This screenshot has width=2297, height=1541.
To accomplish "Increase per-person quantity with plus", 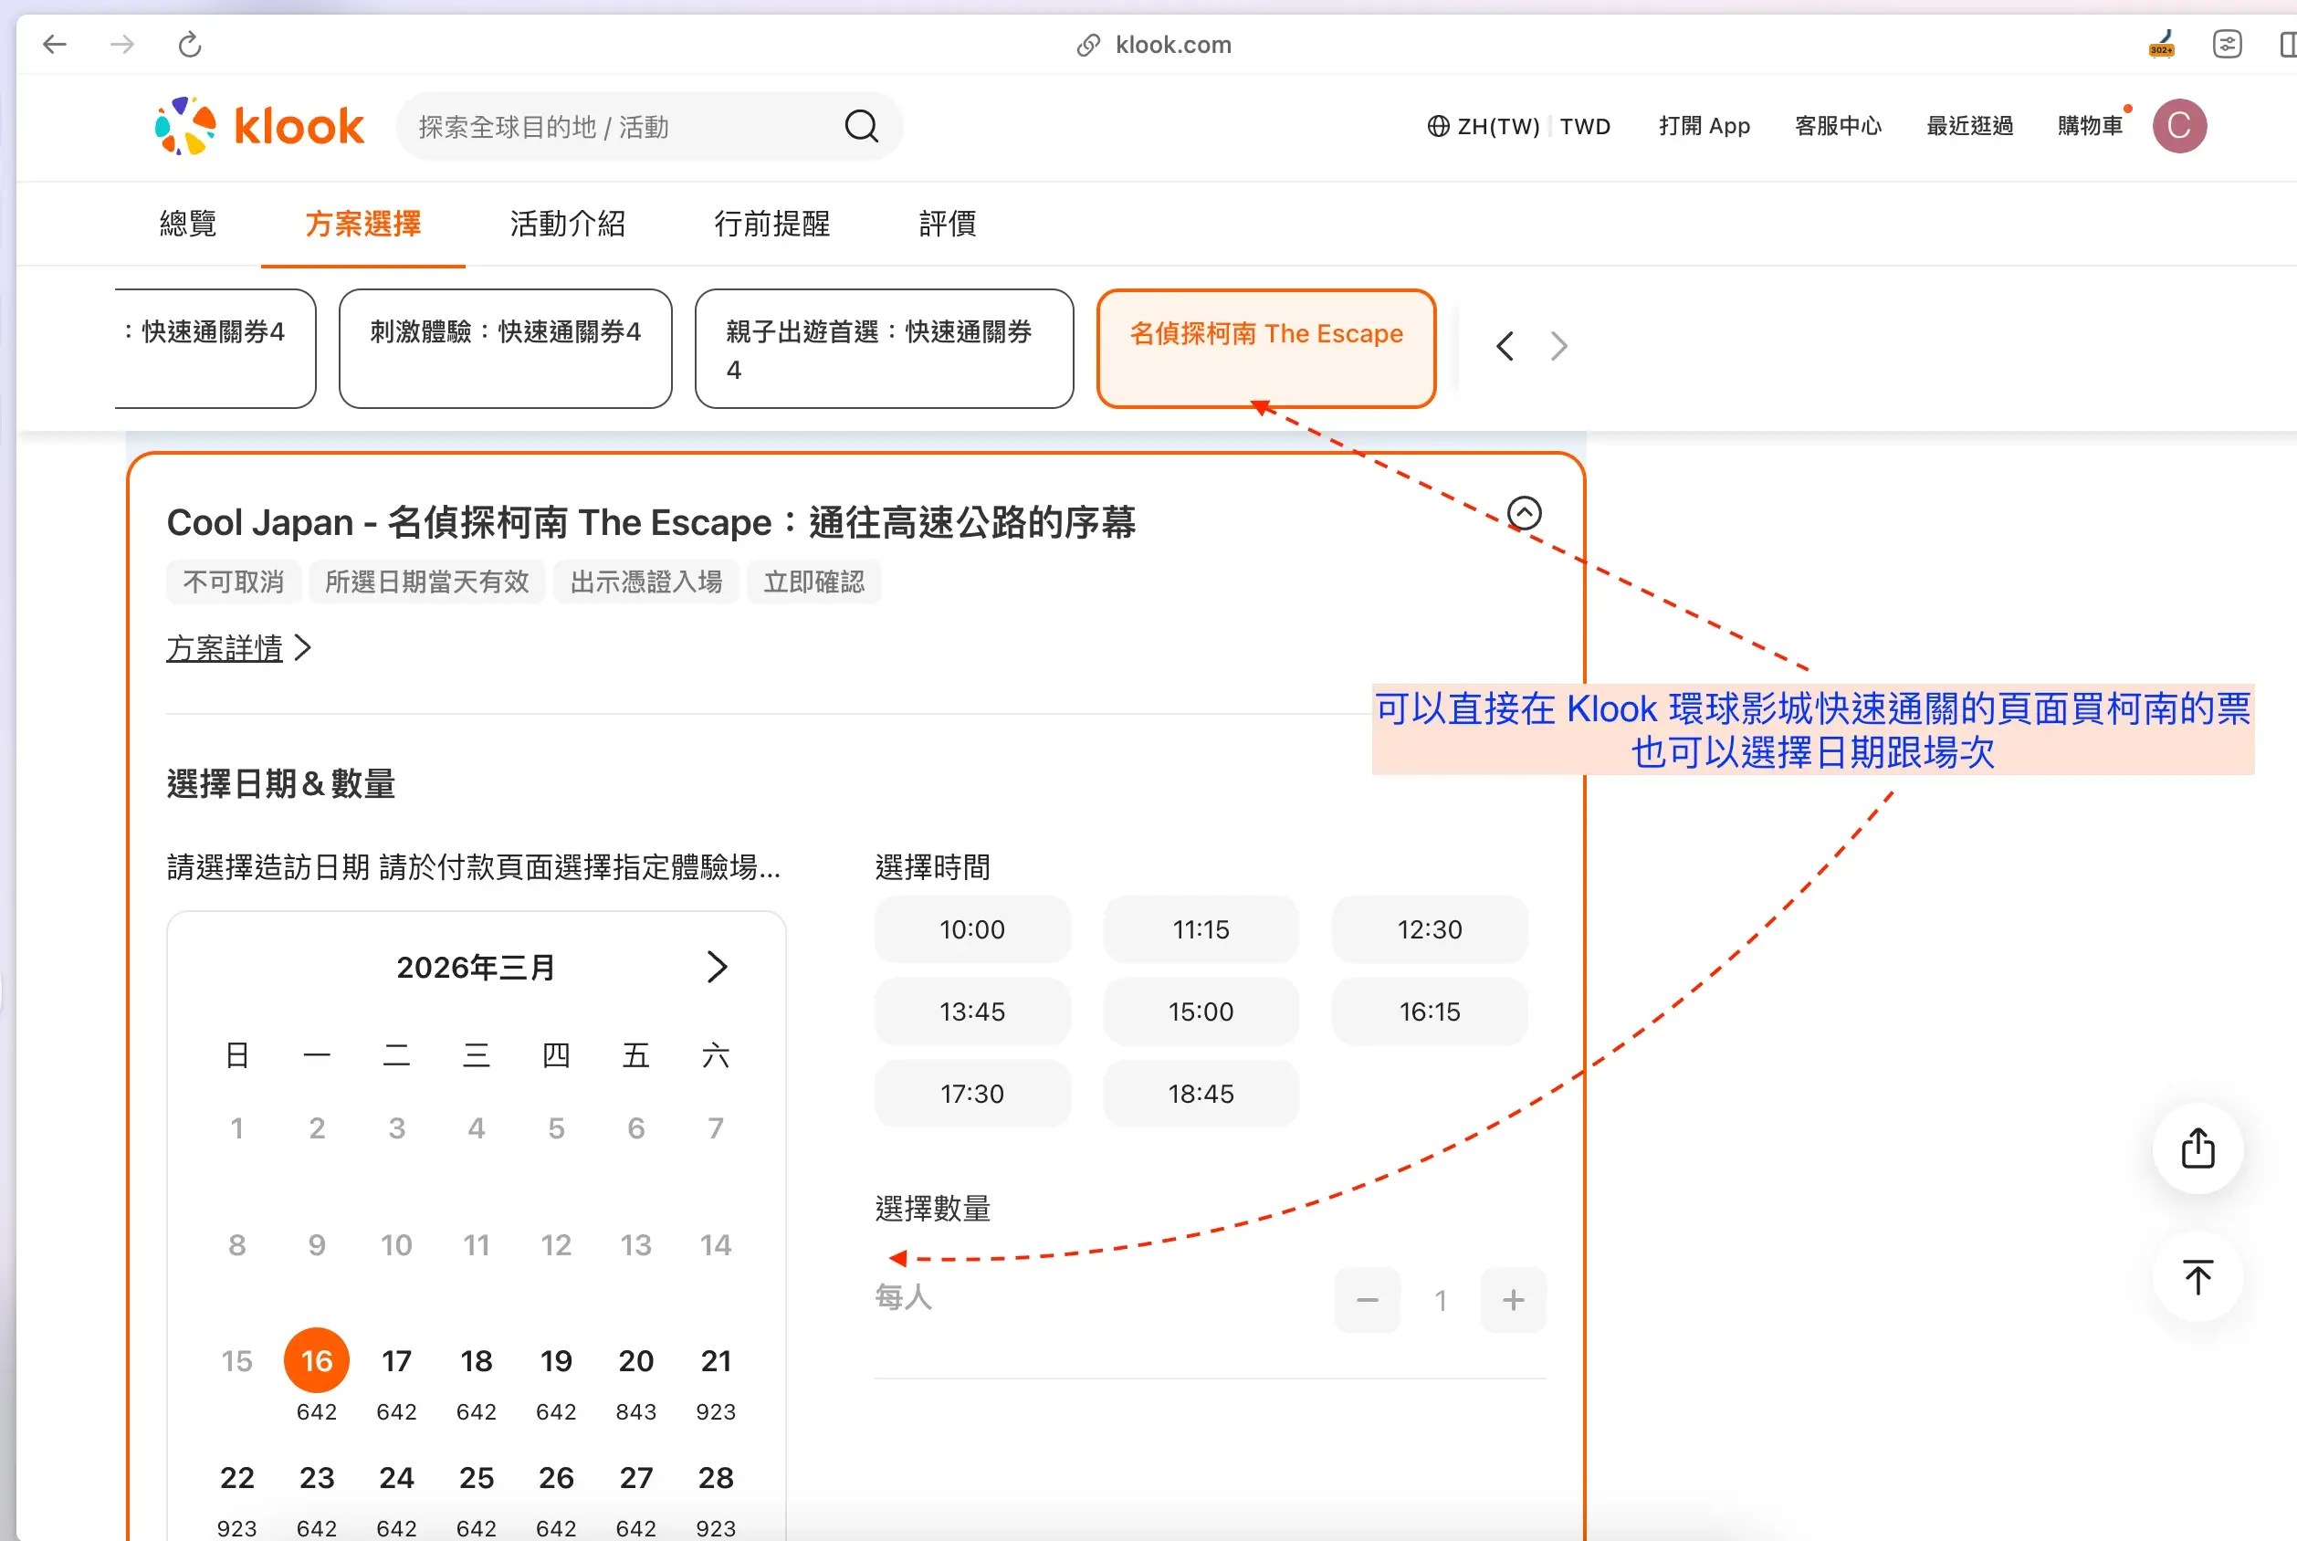I will tap(1513, 1300).
